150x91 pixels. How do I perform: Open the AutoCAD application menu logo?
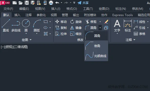click(5, 3)
